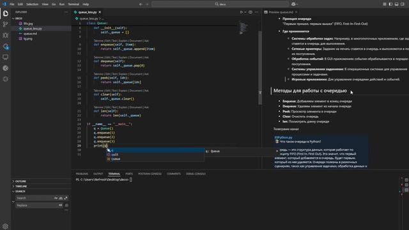Switch to the Comments panel tab
Image resolution: width=409 pixels, height=230 pixels.
tap(174, 174)
